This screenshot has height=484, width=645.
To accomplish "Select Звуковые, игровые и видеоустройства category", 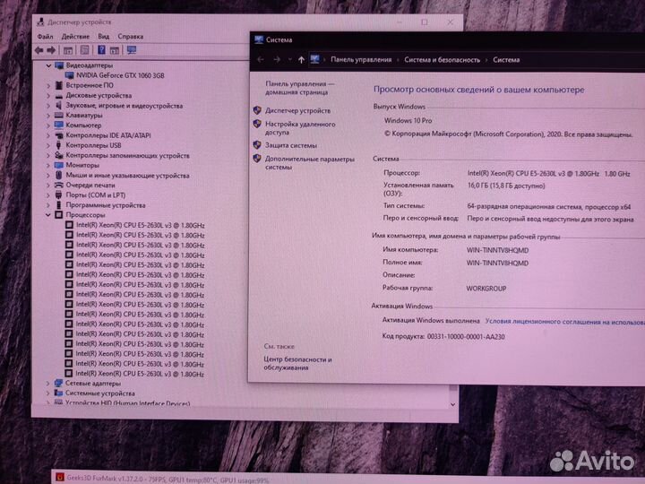I will (x=125, y=106).
